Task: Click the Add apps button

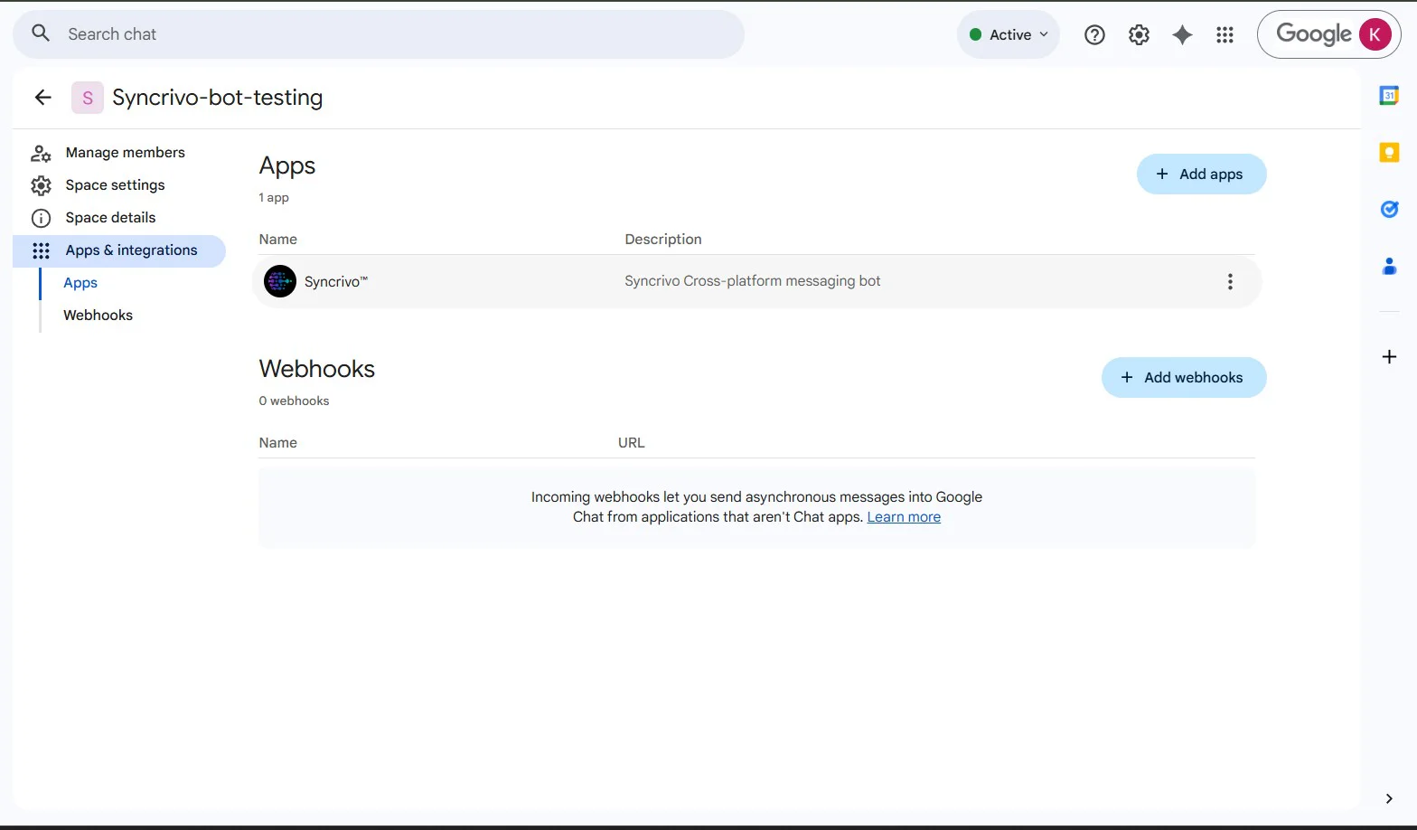Action: tap(1201, 174)
